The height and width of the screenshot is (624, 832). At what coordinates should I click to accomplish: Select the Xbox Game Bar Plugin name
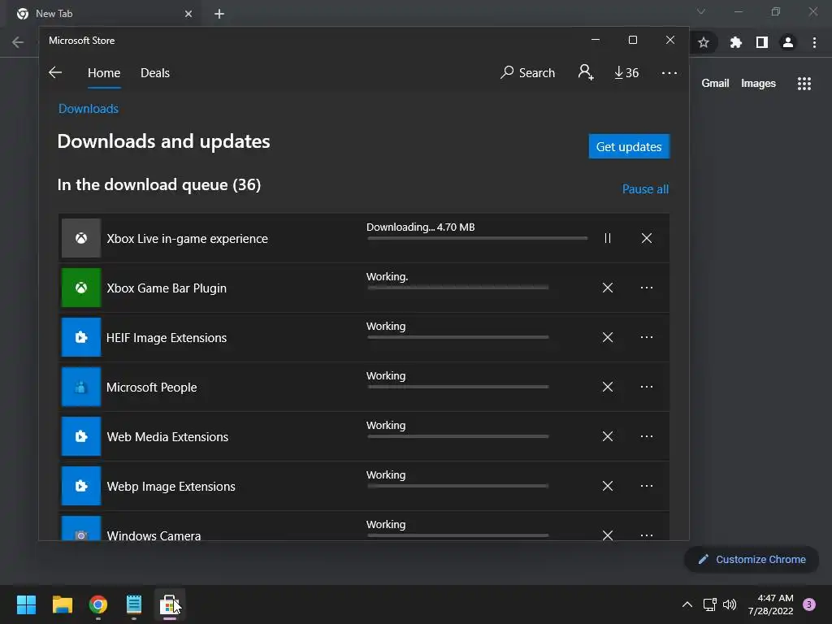click(x=167, y=288)
